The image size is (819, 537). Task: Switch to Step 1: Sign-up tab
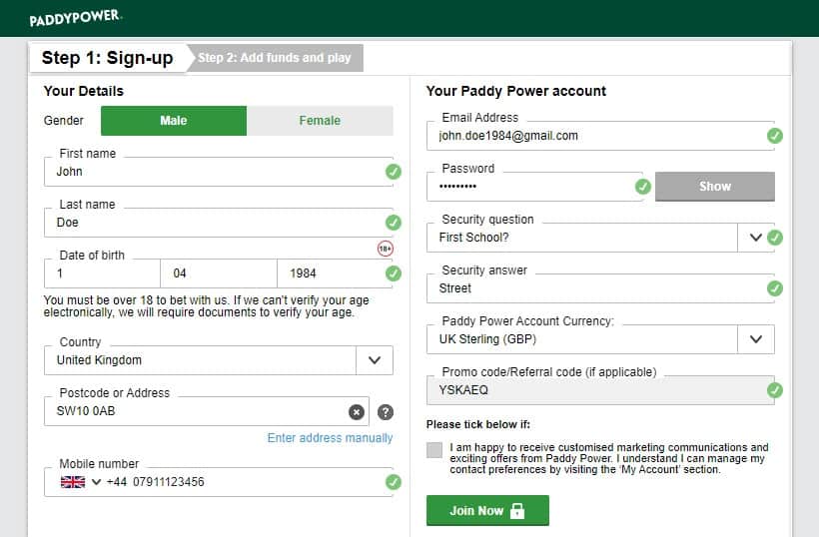tap(108, 58)
